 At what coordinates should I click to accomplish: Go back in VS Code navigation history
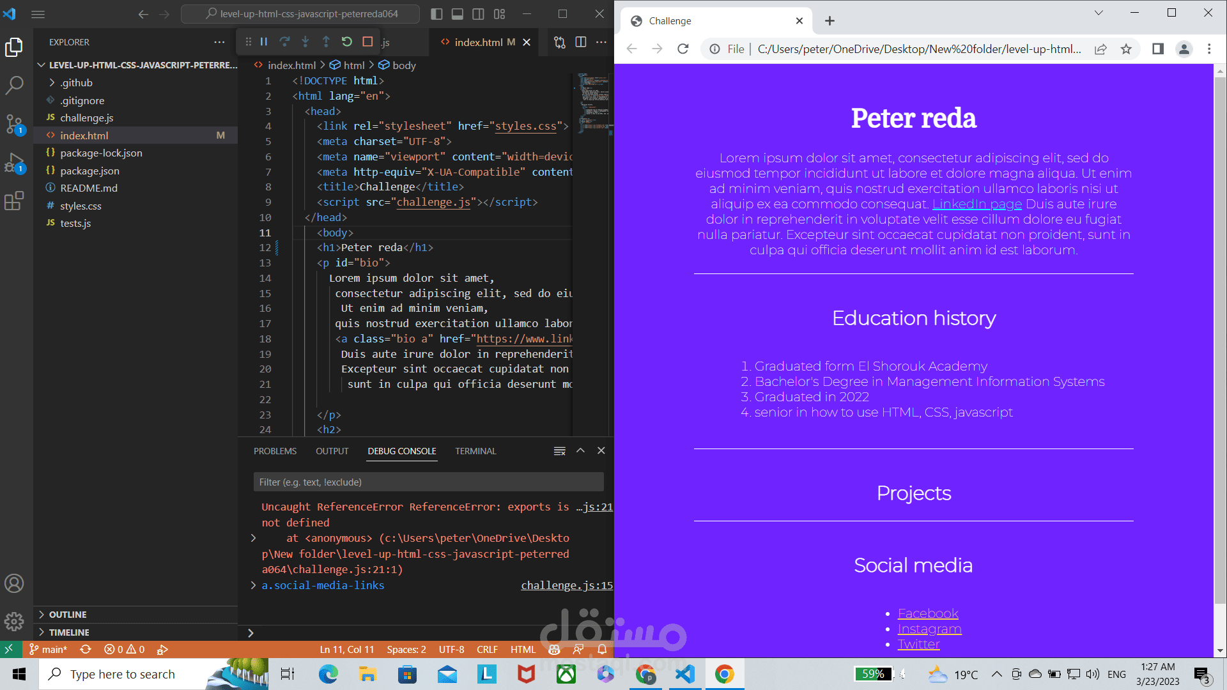click(x=143, y=13)
